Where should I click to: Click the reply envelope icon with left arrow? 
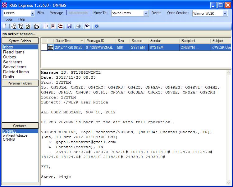tap(14, 26)
